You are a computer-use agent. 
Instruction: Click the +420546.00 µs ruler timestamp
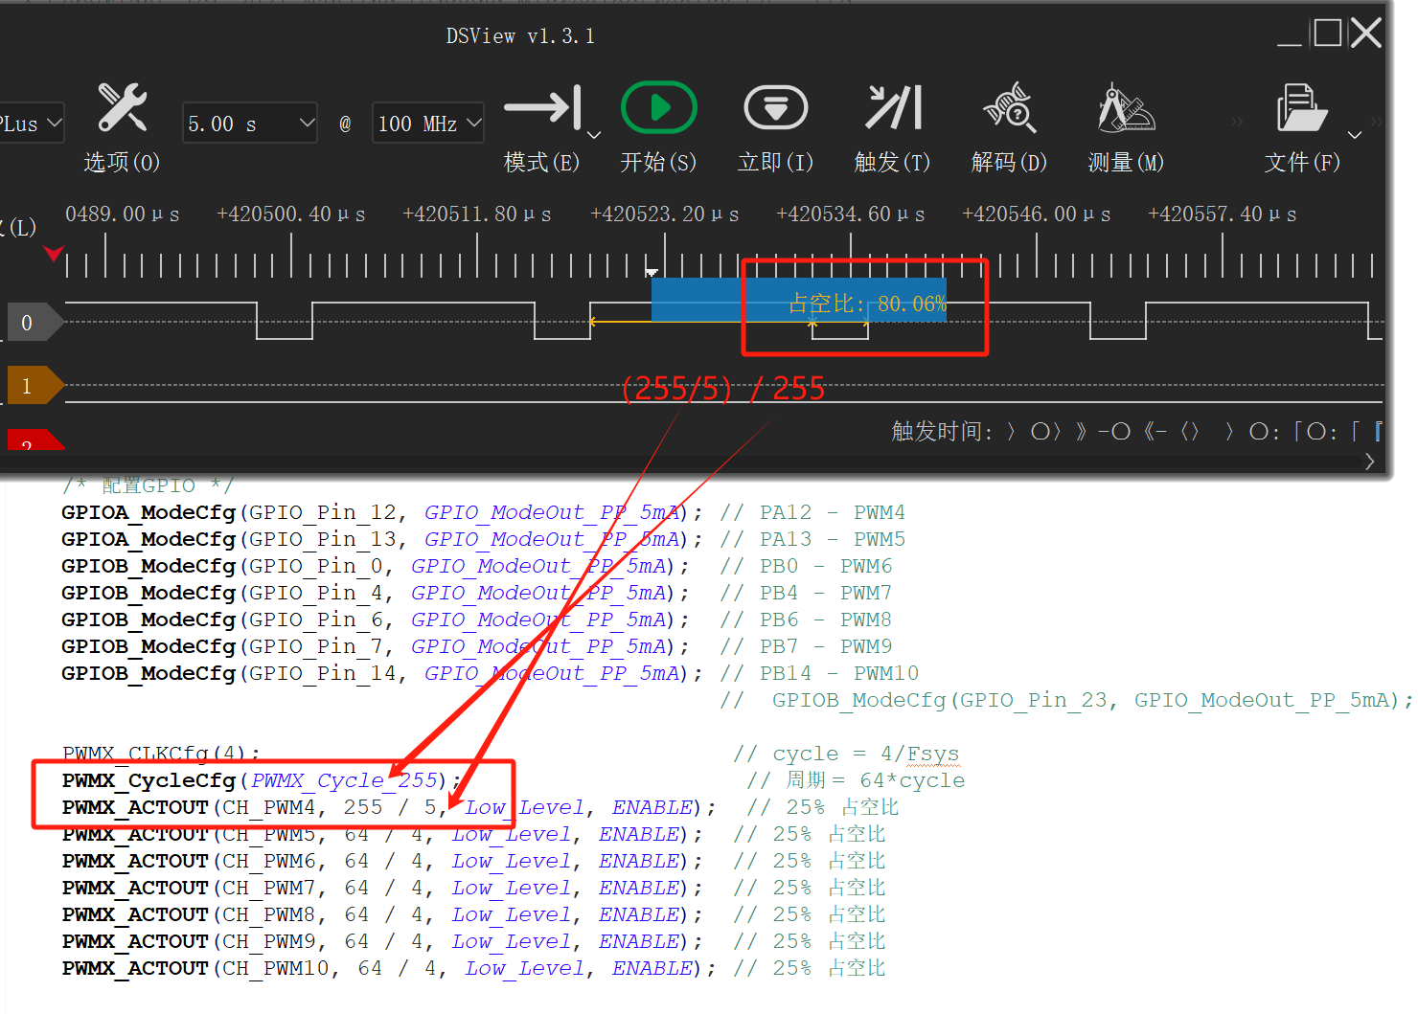[x=1037, y=214]
